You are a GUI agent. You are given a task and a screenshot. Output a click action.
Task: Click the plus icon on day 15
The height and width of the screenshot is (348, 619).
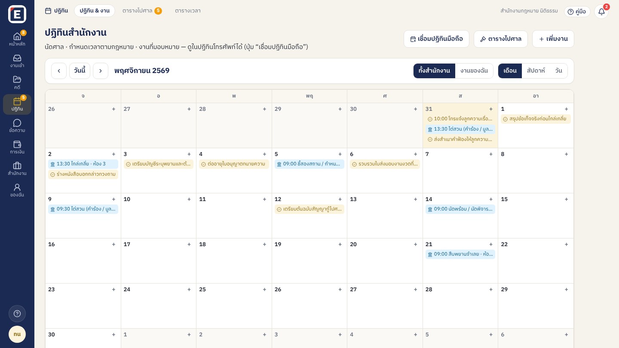[x=566, y=199]
